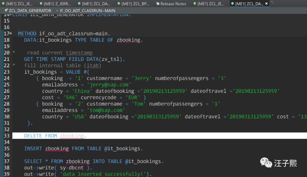307x177 pixels.
Task: Click the 'USA' country literal
Action: (x=79, y=117)
